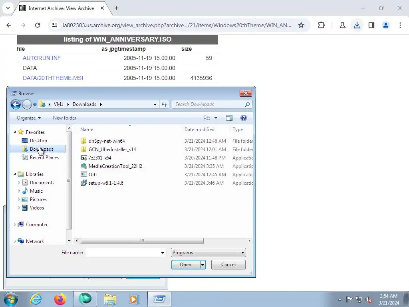
Task: Click the Open button
Action: [x=185, y=265]
